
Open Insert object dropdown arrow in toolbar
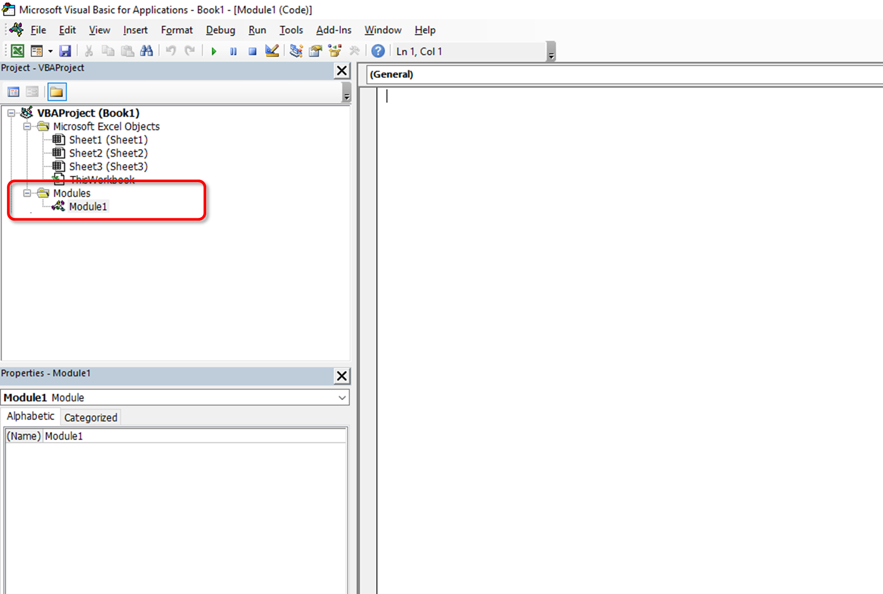50,51
